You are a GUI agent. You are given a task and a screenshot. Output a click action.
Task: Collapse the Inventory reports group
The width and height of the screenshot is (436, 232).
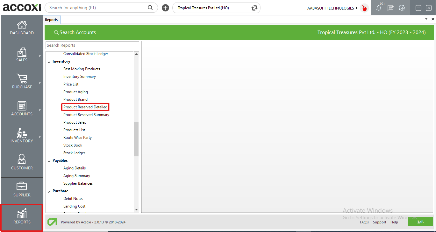(49, 62)
